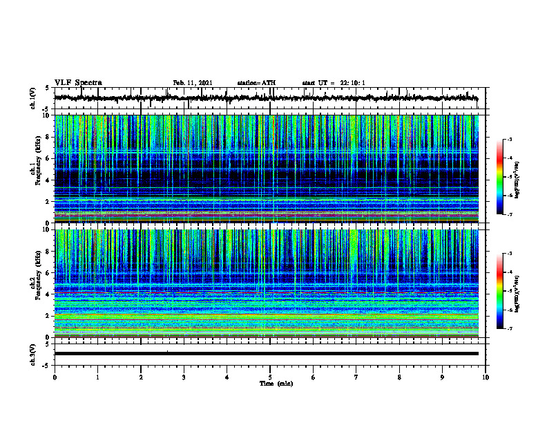This screenshot has height=423, width=547.
Task: Click time-axis tick label "7"
Action: [x=356, y=377]
